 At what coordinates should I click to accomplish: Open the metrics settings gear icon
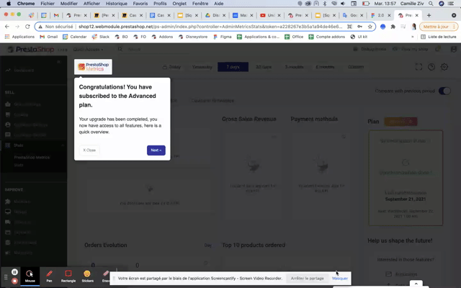coord(444,67)
